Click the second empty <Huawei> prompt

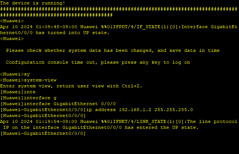pyautogui.click(x=12, y=38)
